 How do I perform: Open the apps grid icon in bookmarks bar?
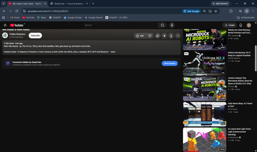pyautogui.click(x=4, y=18)
